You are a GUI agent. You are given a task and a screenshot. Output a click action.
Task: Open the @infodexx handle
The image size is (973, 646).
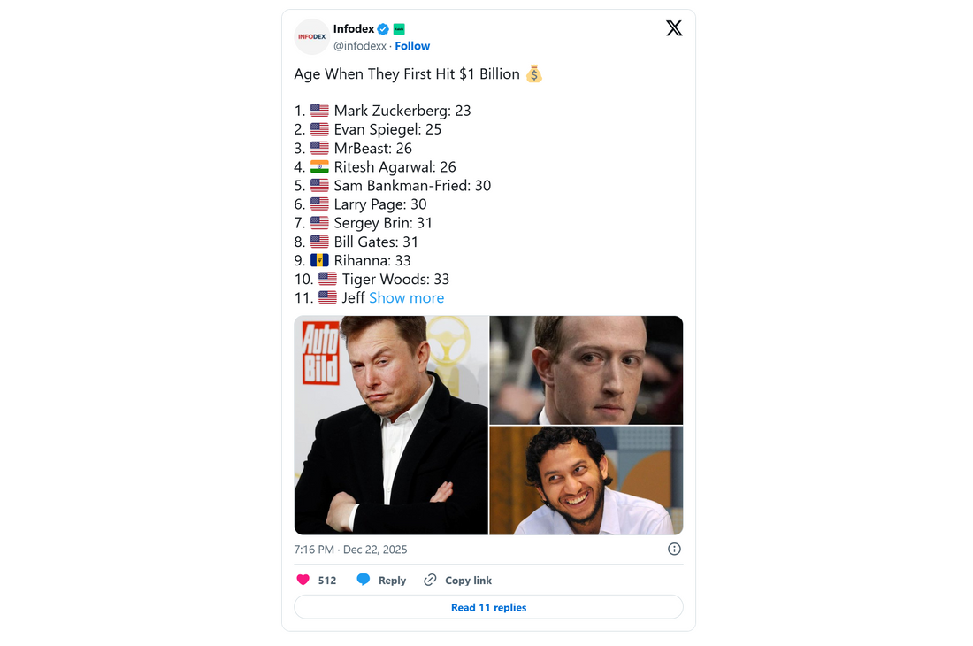(x=359, y=45)
